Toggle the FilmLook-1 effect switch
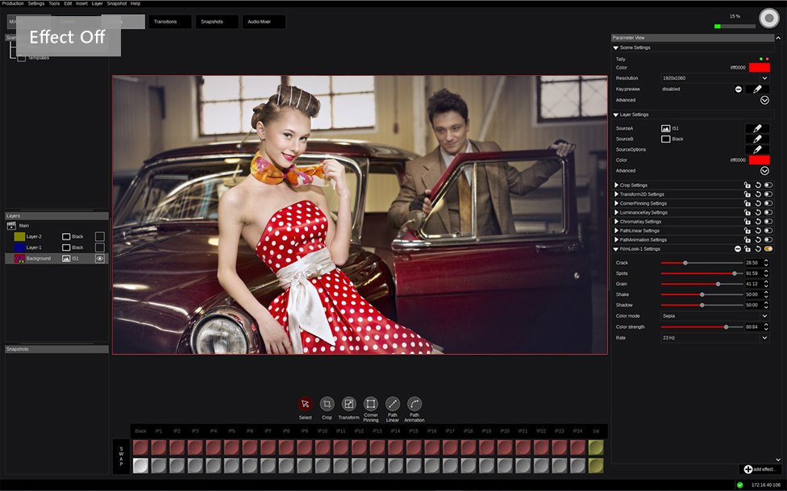This screenshot has width=787, height=491. tap(768, 249)
